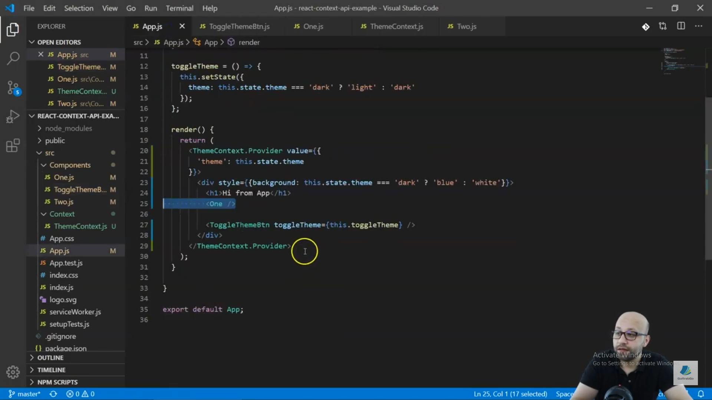Open ThemeContext.js in the Context folder

point(76,226)
